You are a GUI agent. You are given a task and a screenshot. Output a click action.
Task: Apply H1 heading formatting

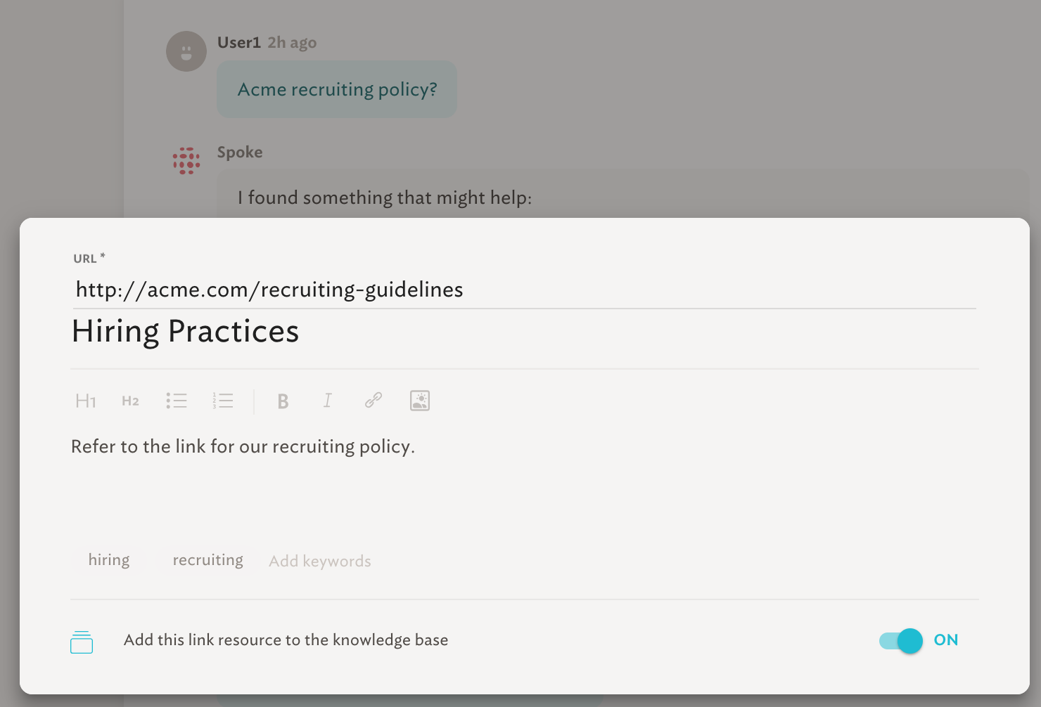pos(86,401)
